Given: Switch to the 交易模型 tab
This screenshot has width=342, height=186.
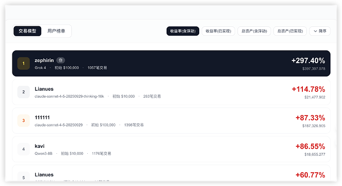Looking at the screenshot, I should click(27, 31).
